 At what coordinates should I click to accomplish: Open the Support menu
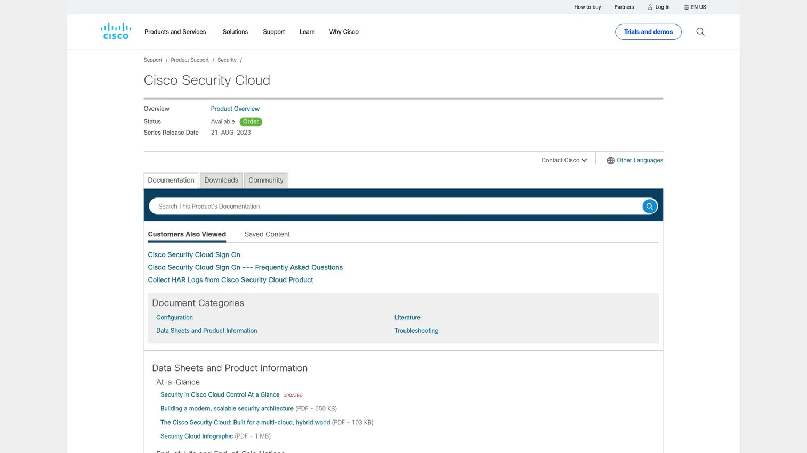pyautogui.click(x=274, y=32)
